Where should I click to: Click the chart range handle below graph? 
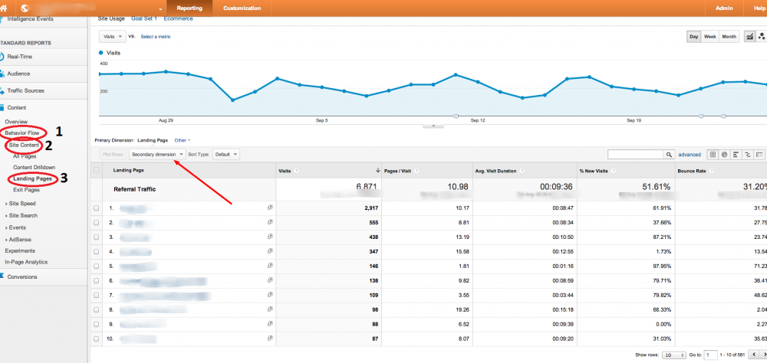pos(433,125)
